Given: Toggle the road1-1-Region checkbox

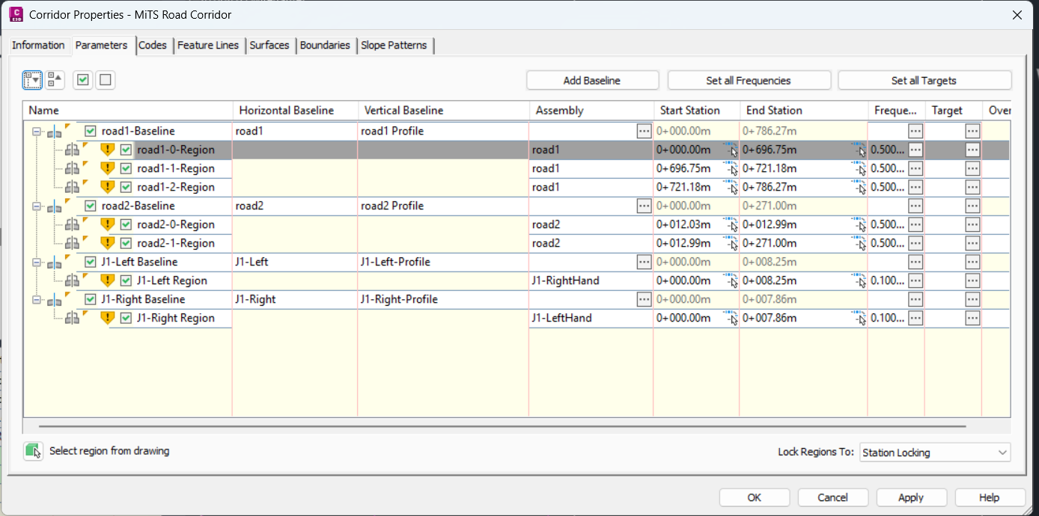Looking at the screenshot, I should [x=126, y=168].
